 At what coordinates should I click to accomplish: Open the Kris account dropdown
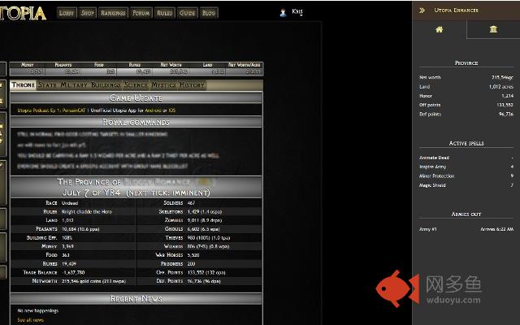point(297,11)
